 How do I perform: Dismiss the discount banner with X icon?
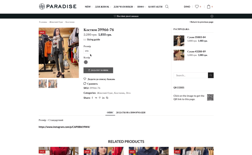212,16
